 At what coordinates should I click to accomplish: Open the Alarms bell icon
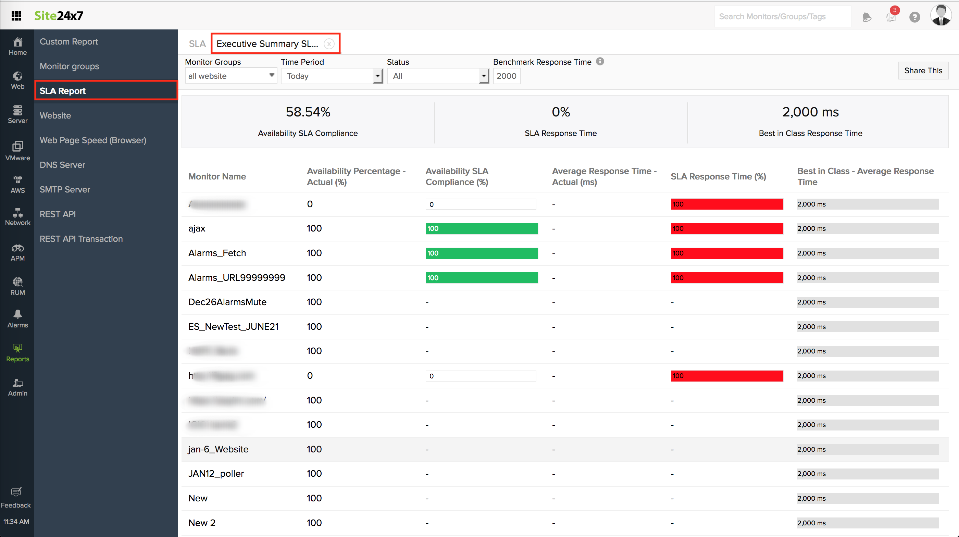[17, 319]
